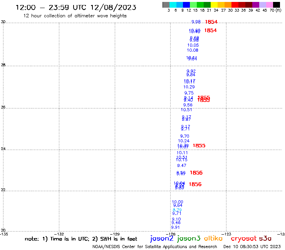Select the cyan legend color swatch

173,5
